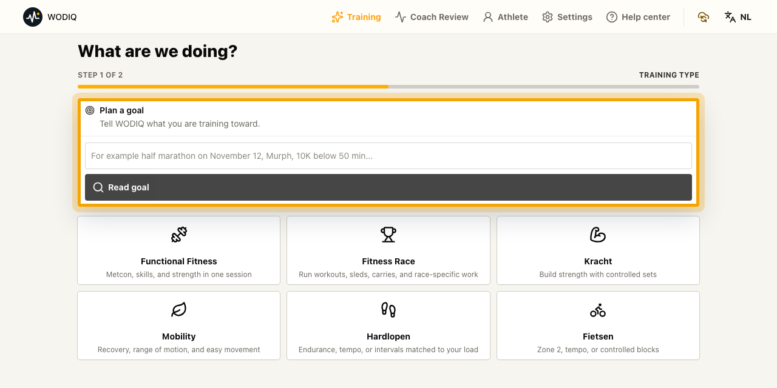The height and width of the screenshot is (388, 777).
Task: Click 'Metcon, skills, and strength' description
Action: [179, 275]
